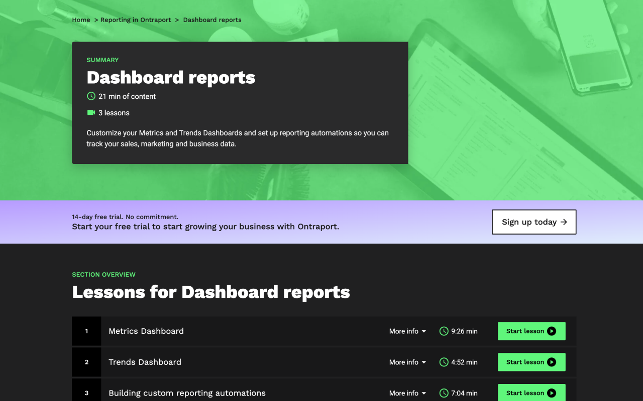Start Building custom reporting automations lesson
The height and width of the screenshot is (401, 643).
coord(531,393)
